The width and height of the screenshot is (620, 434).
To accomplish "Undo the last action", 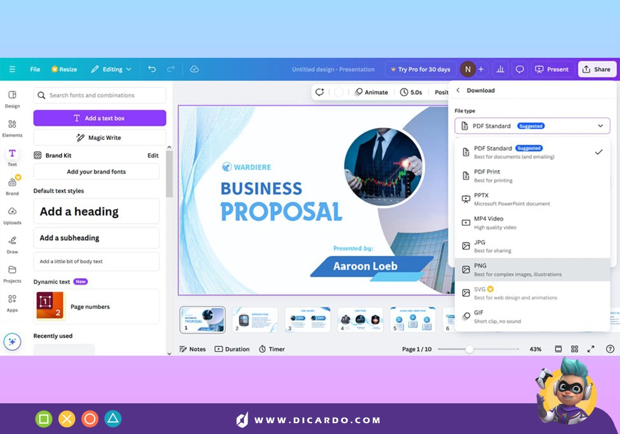I will pos(152,69).
